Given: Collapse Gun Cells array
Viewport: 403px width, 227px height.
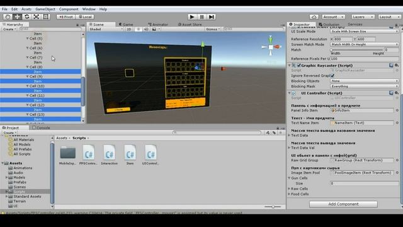Looking at the screenshot, I should click(289, 178).
